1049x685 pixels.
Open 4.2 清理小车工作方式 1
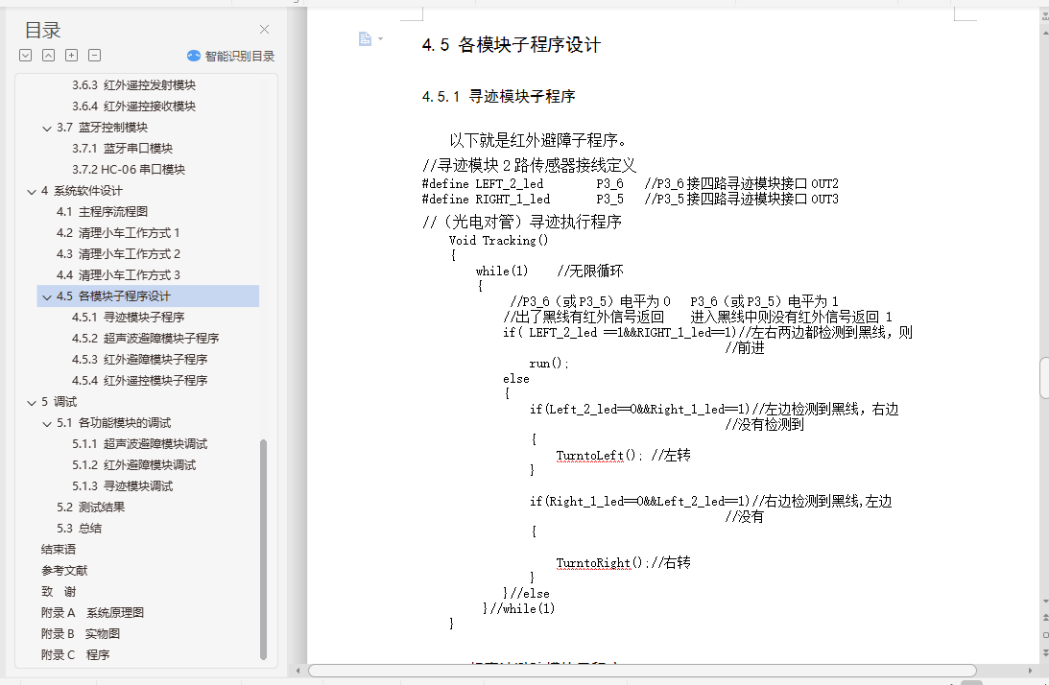point(118,233)
